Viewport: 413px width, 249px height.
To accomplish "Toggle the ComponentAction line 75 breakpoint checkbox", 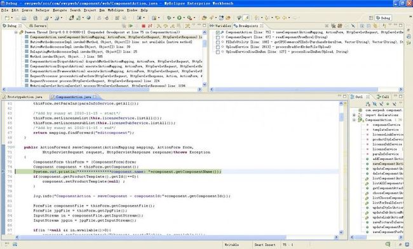I will 218,32.
